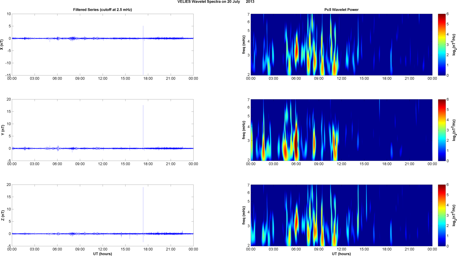
Task: Click the '18:00' tick under the X series plot
Action: (x=148, y=79)
